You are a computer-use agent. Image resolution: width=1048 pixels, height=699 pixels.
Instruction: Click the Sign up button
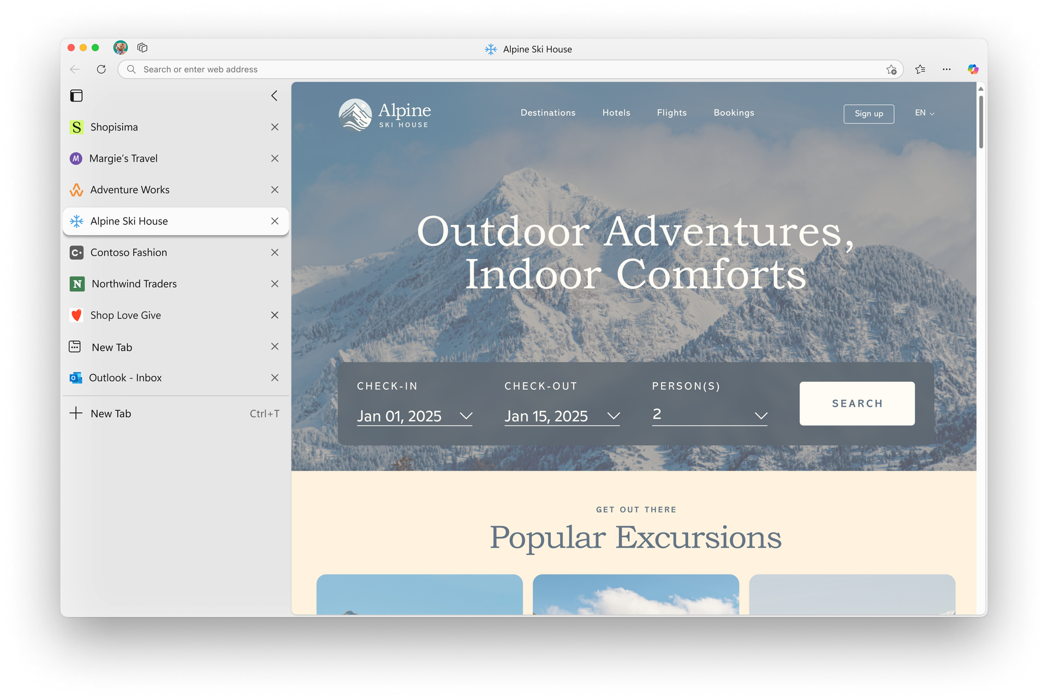869,114
